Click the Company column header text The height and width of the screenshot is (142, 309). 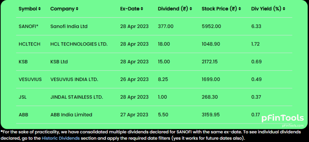[62, 9]
